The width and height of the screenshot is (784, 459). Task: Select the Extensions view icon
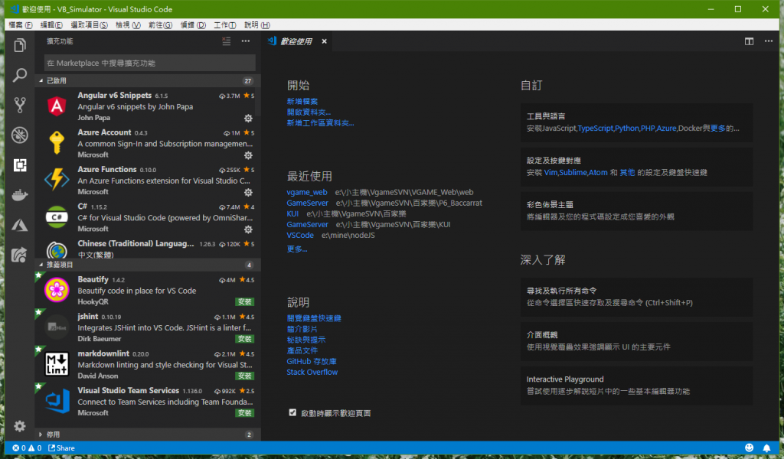[x=19, y=164]
